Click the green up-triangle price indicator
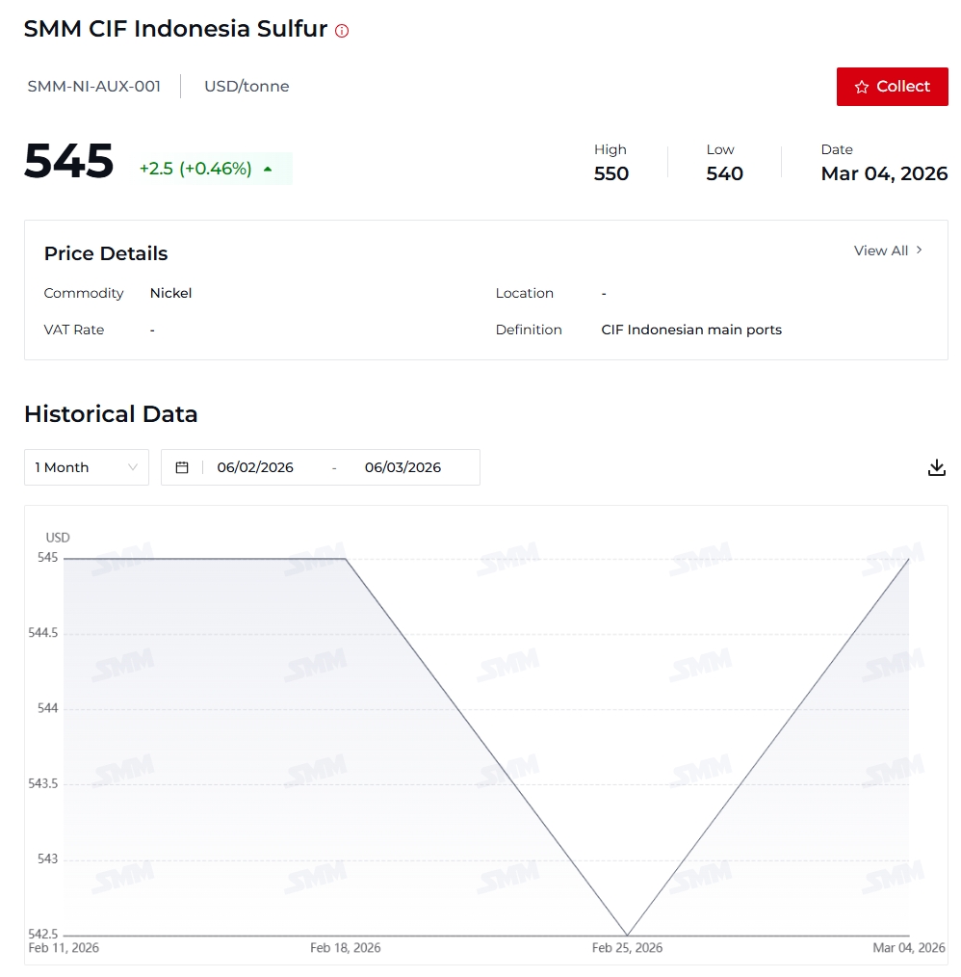 point(268,169)
